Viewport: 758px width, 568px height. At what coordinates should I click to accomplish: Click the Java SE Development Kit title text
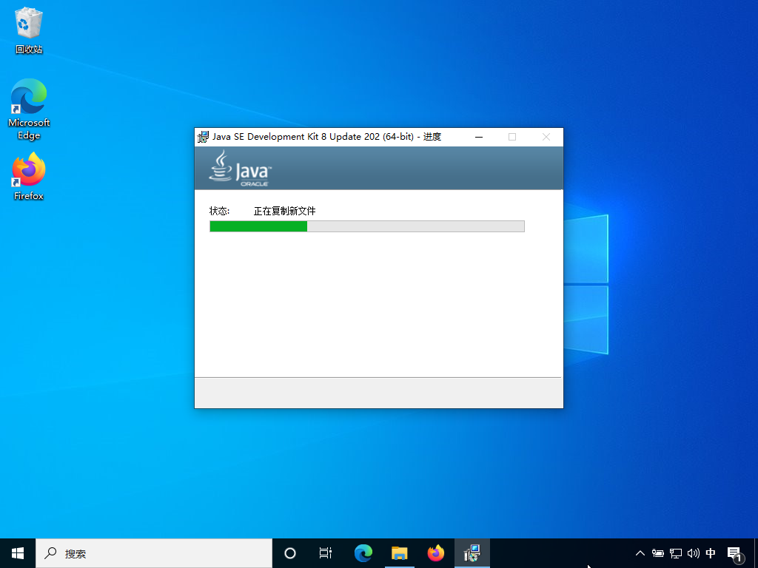[x=326, y=137]
